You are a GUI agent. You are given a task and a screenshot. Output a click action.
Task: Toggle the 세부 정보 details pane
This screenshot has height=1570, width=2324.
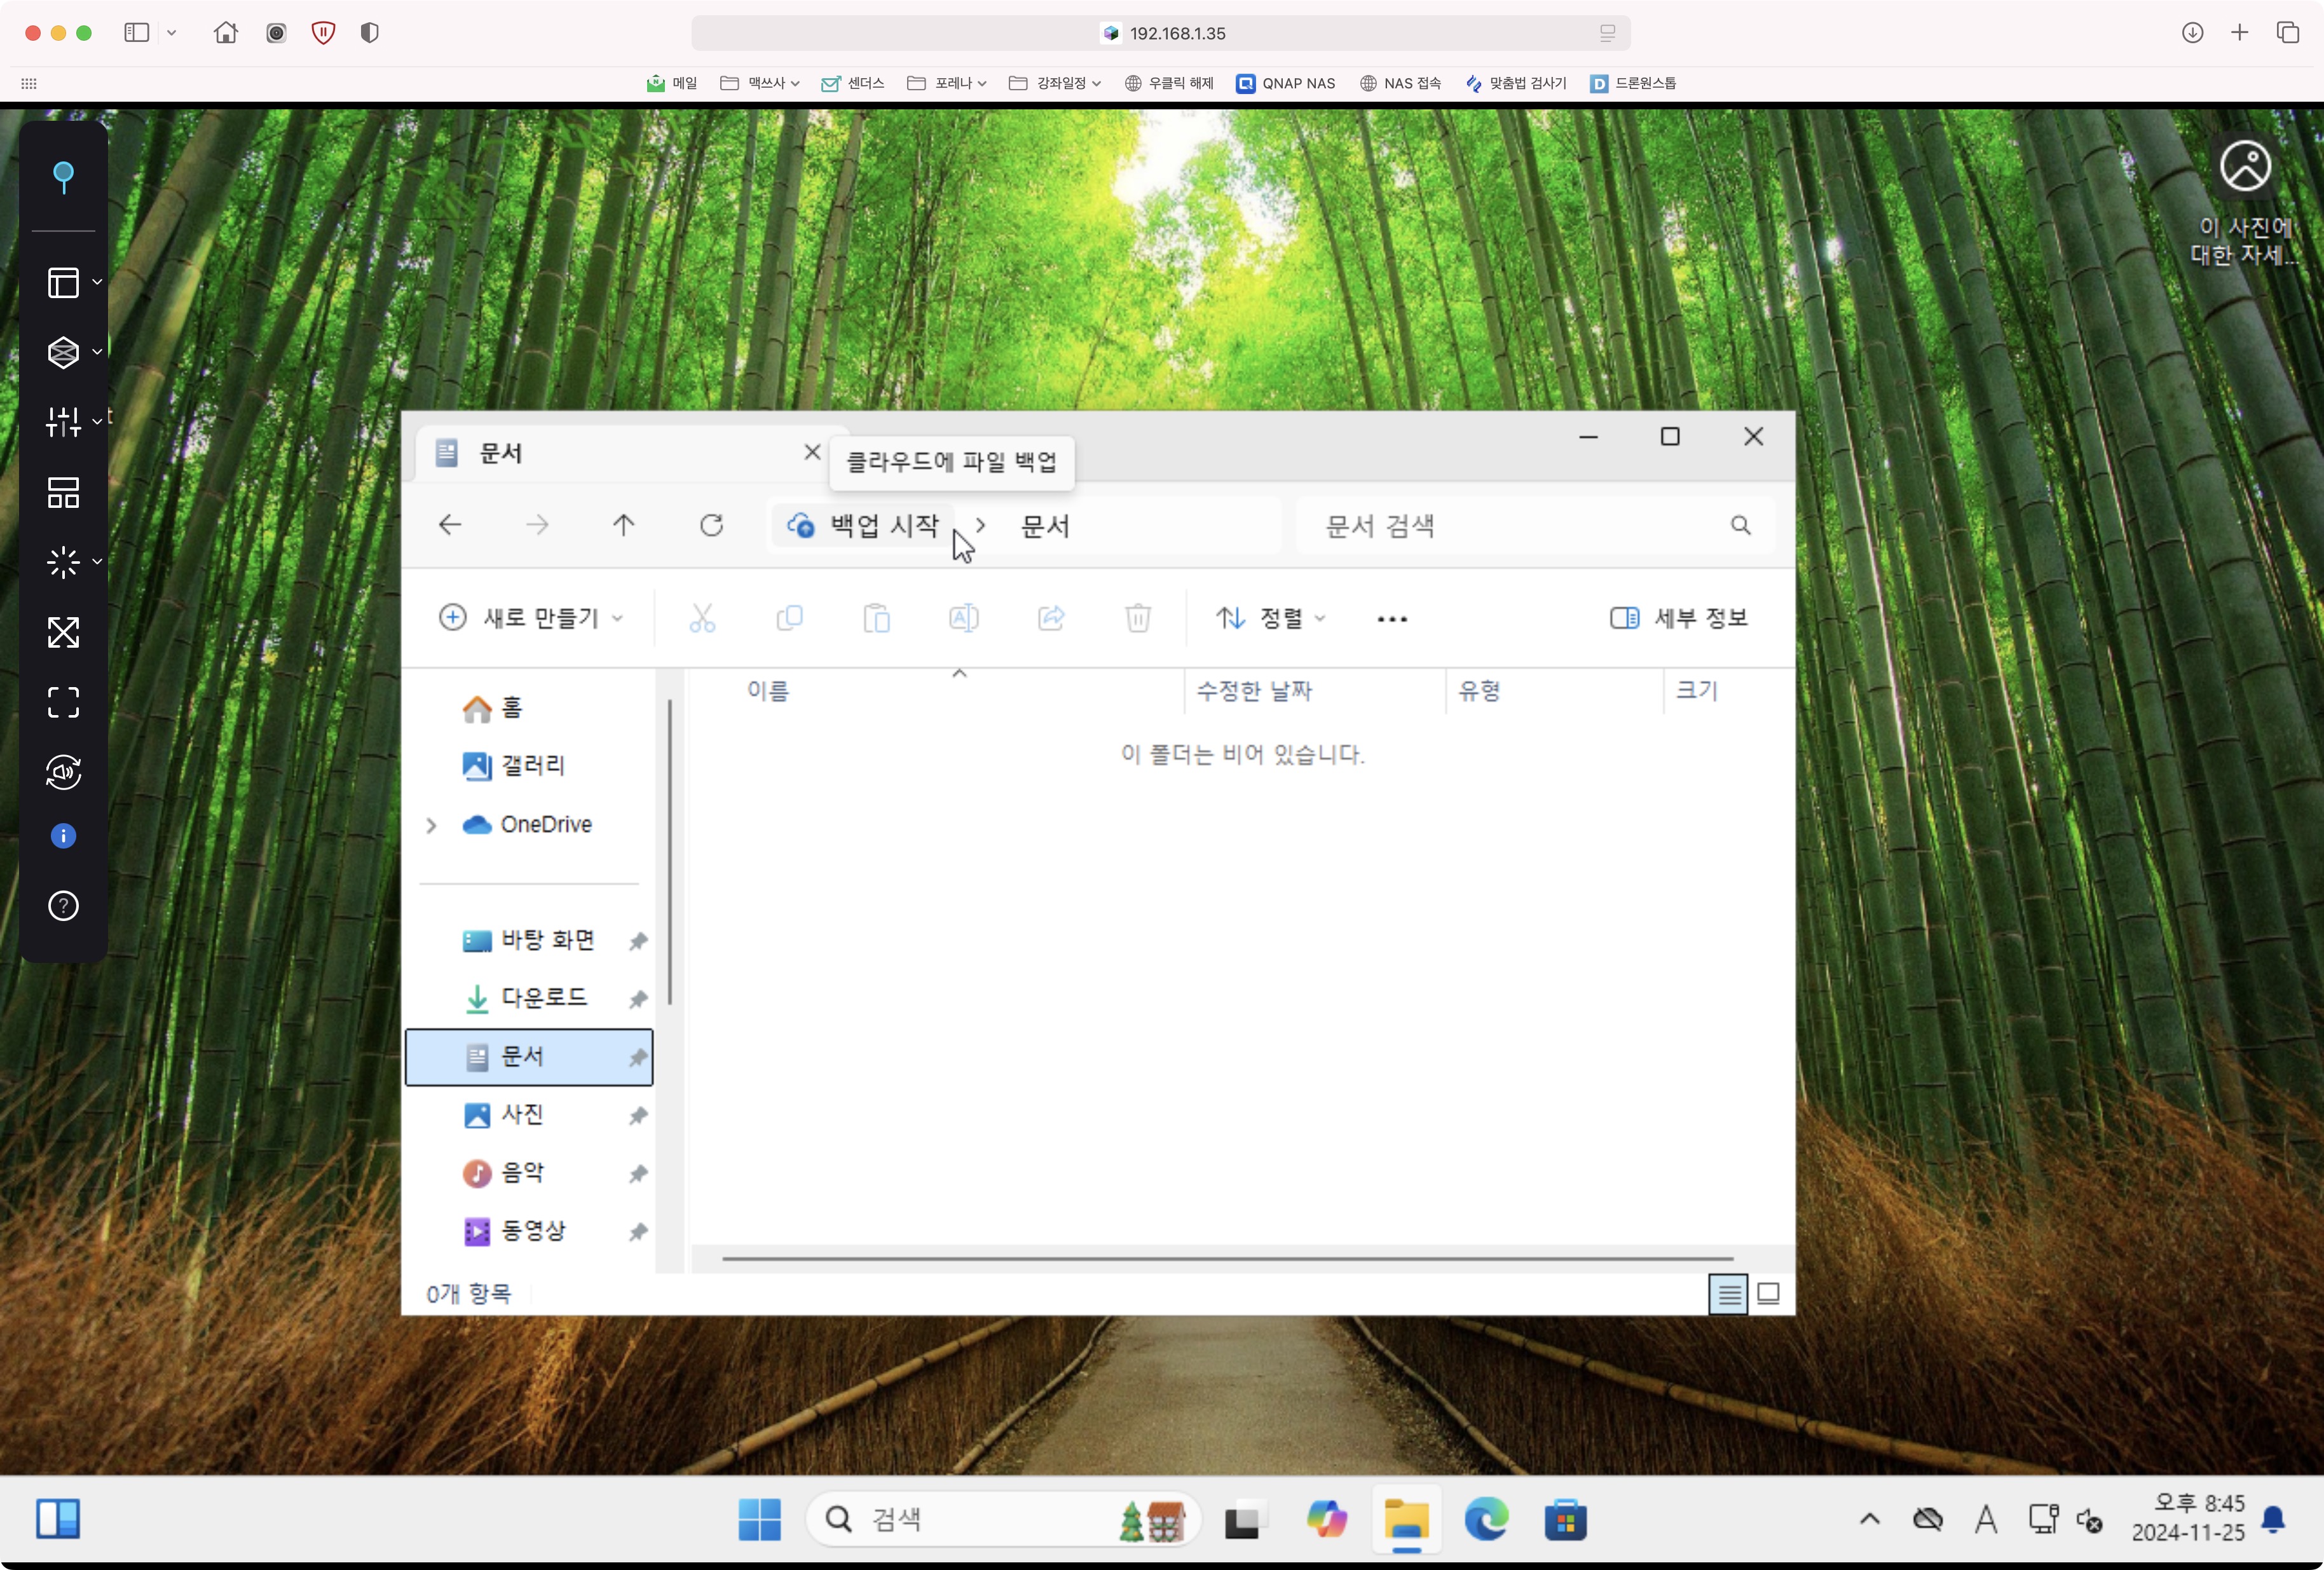1679,618
